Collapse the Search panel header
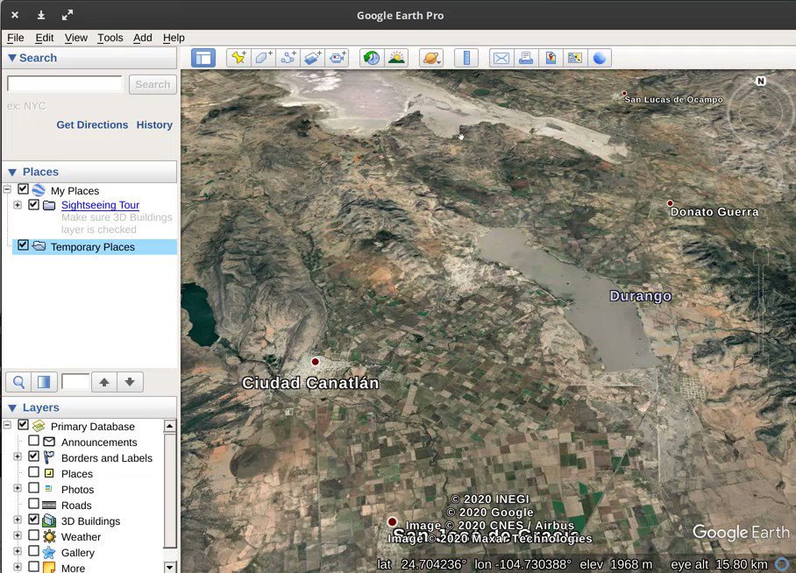This screenshot has height=573, width=796. pos(12,58)
